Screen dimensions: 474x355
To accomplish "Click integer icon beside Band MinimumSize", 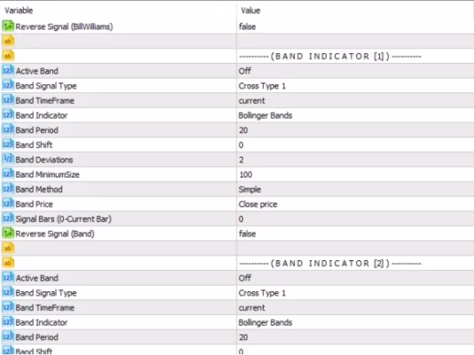I will click(8, 174).
